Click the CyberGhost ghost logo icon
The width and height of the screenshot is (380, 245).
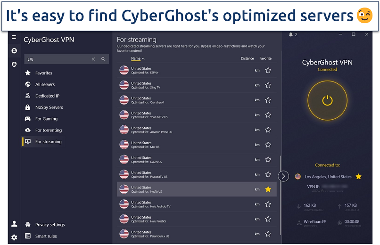click(14, 50)
